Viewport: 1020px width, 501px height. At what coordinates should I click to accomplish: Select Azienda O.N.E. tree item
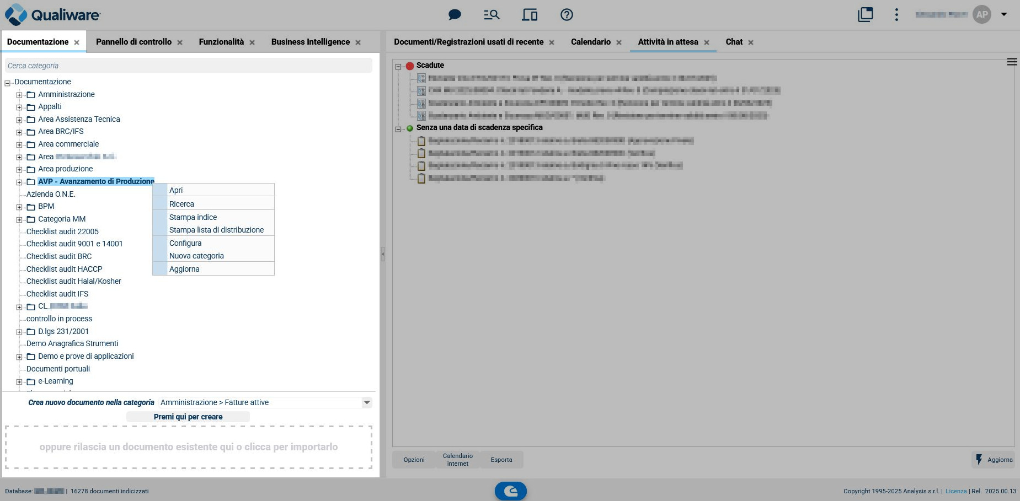click(51, 194)
